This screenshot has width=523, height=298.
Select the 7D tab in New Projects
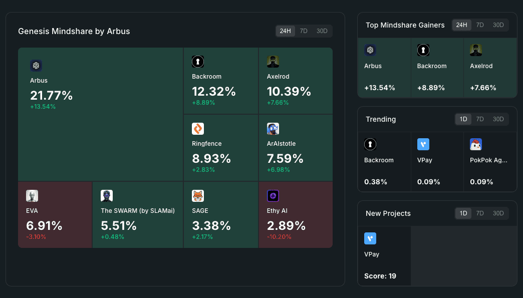(480, 213)
